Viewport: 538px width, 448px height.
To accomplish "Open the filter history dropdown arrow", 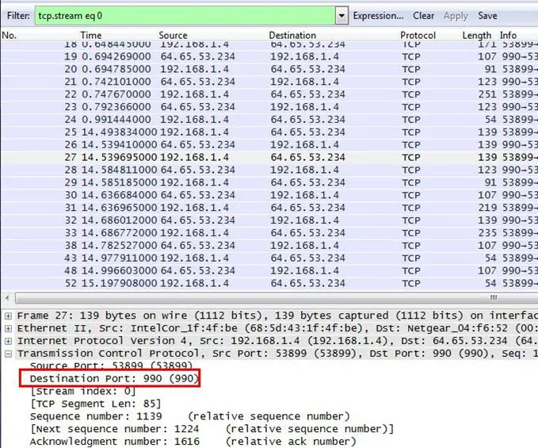I will pos(341,16).
